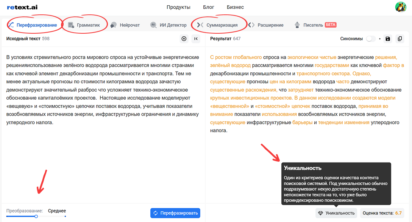This screenshot has height=222, width=412.
Task: Open the user profile avatar
Action: point(400,7)
